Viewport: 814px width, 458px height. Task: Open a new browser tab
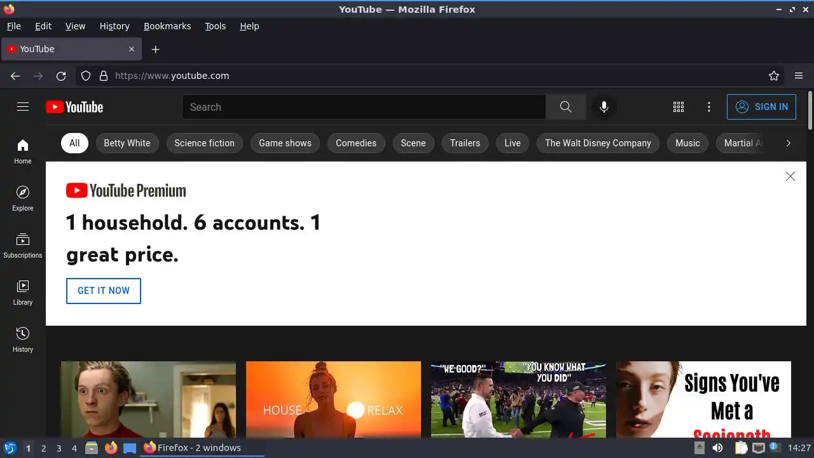click(x=155, y=49)
